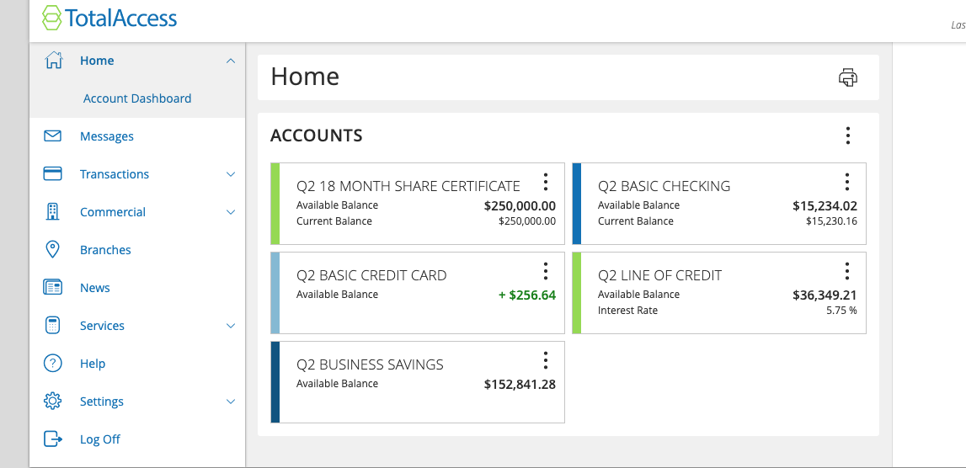The image size is (966, 468).
Task: Click the Branches map pin icon
Action: (53, 249)
